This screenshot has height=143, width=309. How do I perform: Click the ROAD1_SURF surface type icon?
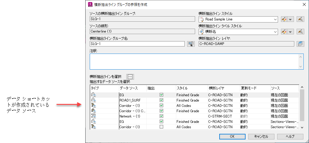[x=94, y=100]
